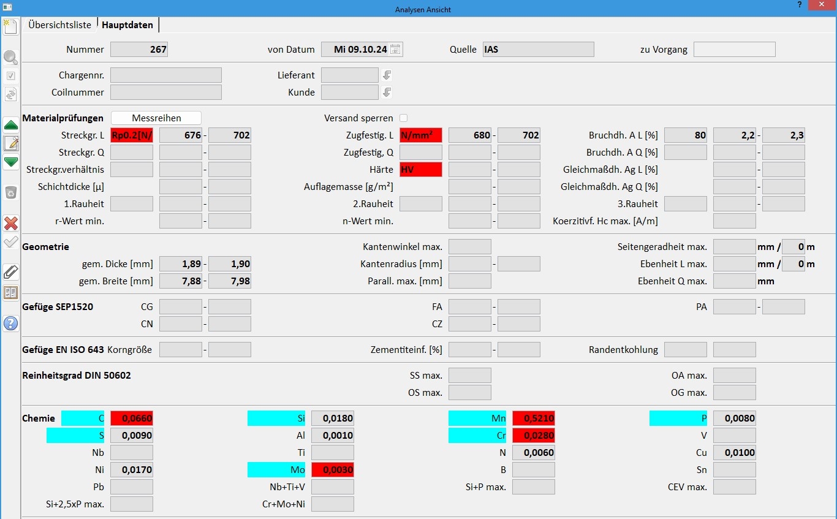Viewport: 837px width, 519px height.
Task: Click the lookup arrow icon beside Lieferant
Action: point(387,75)
